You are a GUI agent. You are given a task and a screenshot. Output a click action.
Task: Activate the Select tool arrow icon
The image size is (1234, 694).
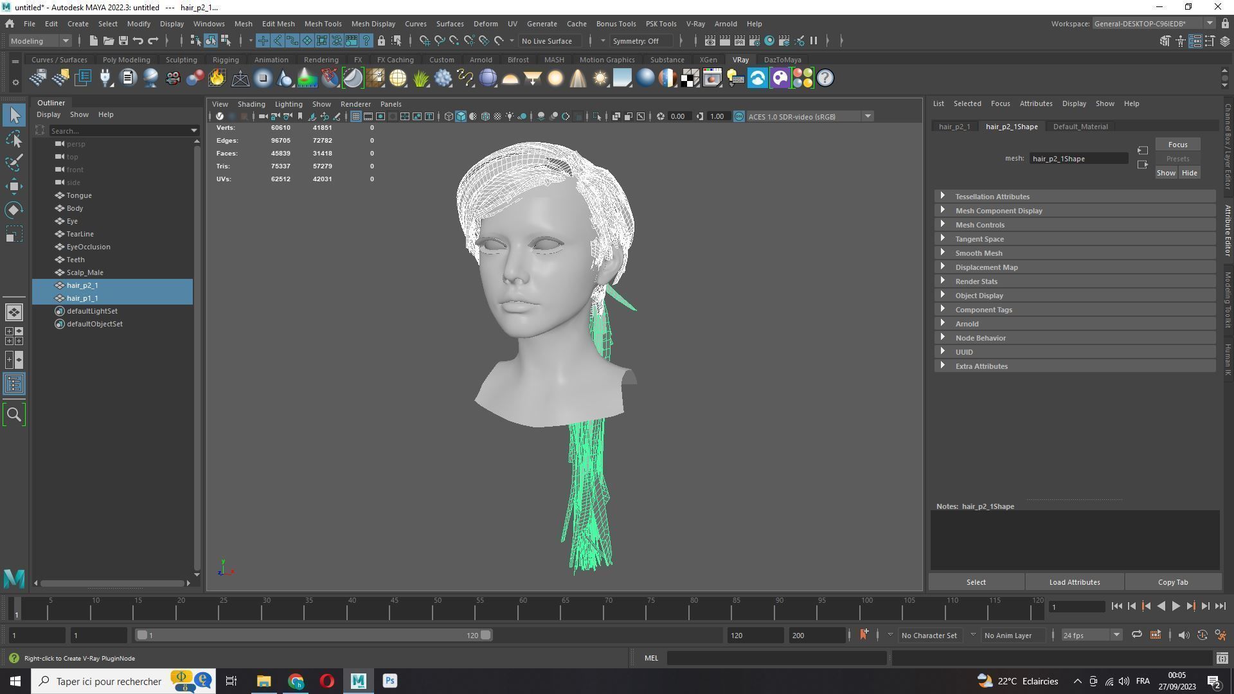pos(14,115)
